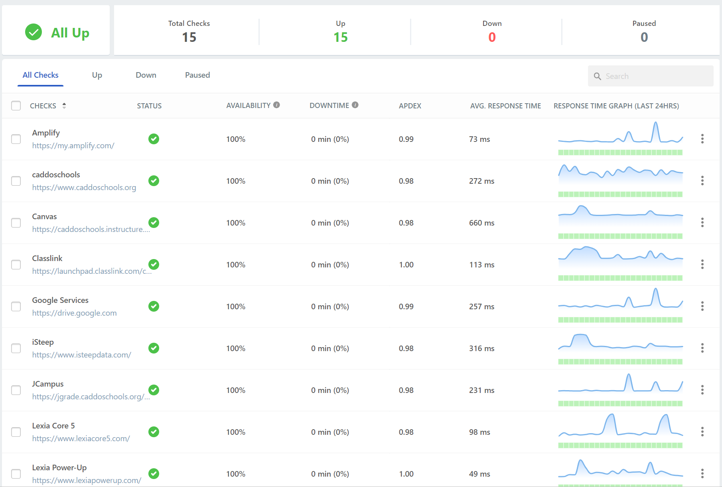Click the All Up green checkmark icon
The image size is (722, 487).
tap(34, 32)
